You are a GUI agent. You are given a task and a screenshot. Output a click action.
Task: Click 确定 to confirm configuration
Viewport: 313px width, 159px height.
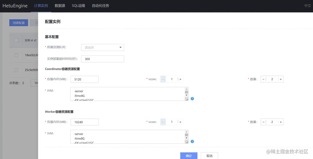click(x=189, y=156)
